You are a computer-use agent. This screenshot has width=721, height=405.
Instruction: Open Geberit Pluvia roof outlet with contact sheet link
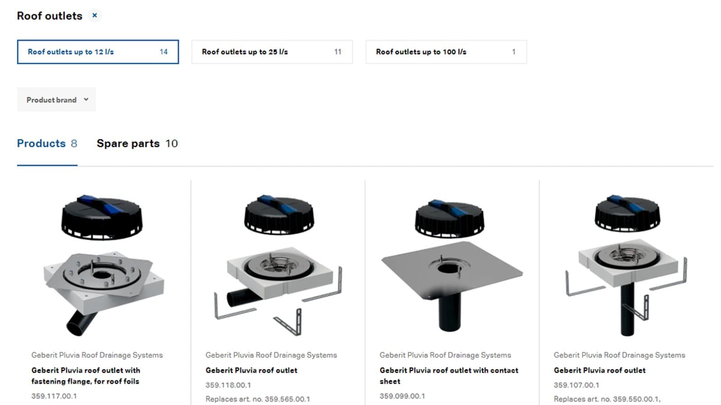(x=449, y=376)
